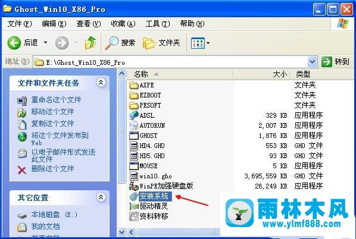The width and height of the screenshot is (356, 239).
Task: Click the 转到 Go button
Action: (335, 62)
